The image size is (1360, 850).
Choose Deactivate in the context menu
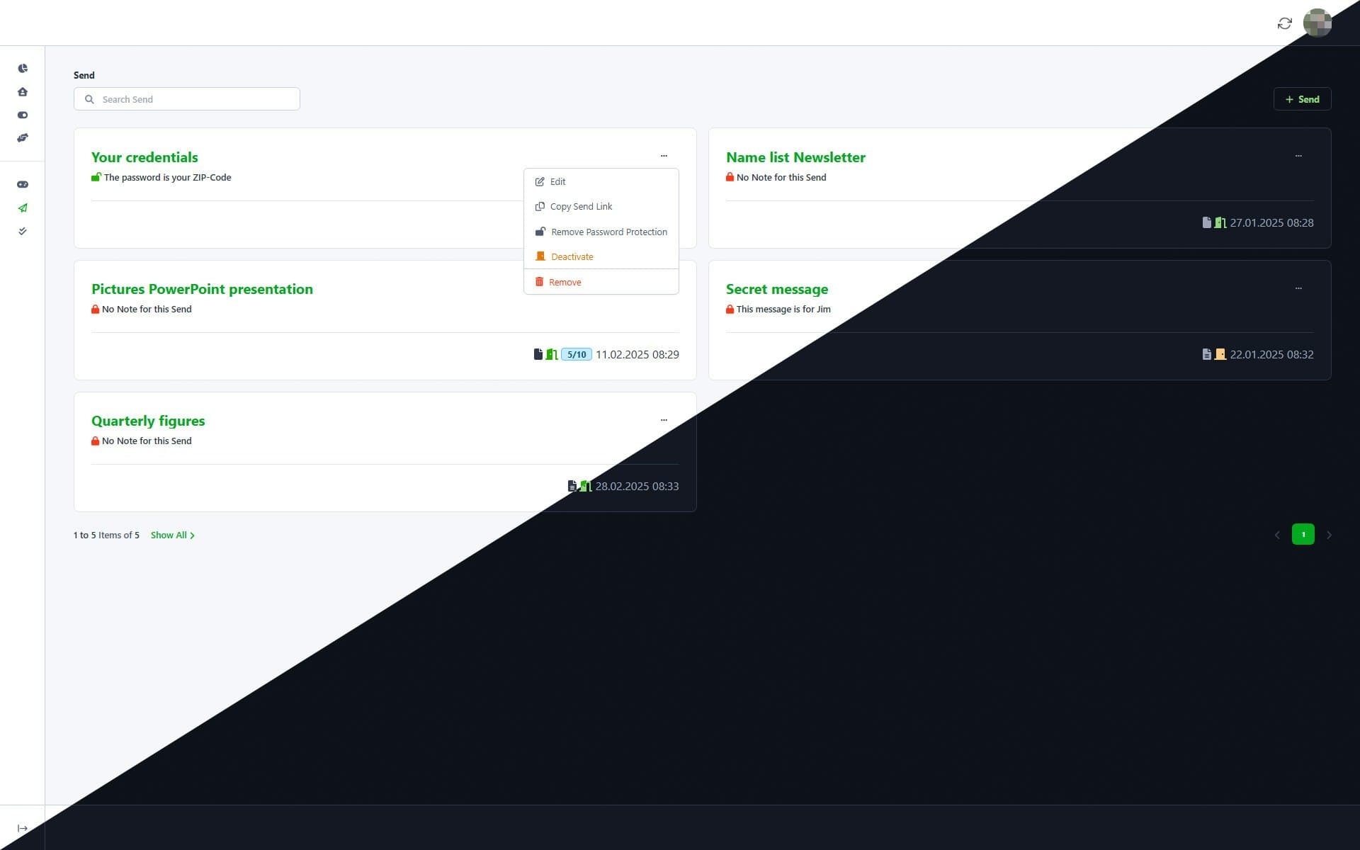571,256
